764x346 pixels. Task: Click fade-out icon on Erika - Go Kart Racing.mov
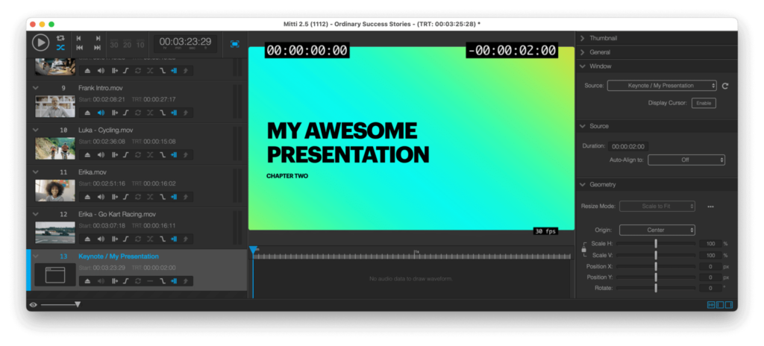162,239
